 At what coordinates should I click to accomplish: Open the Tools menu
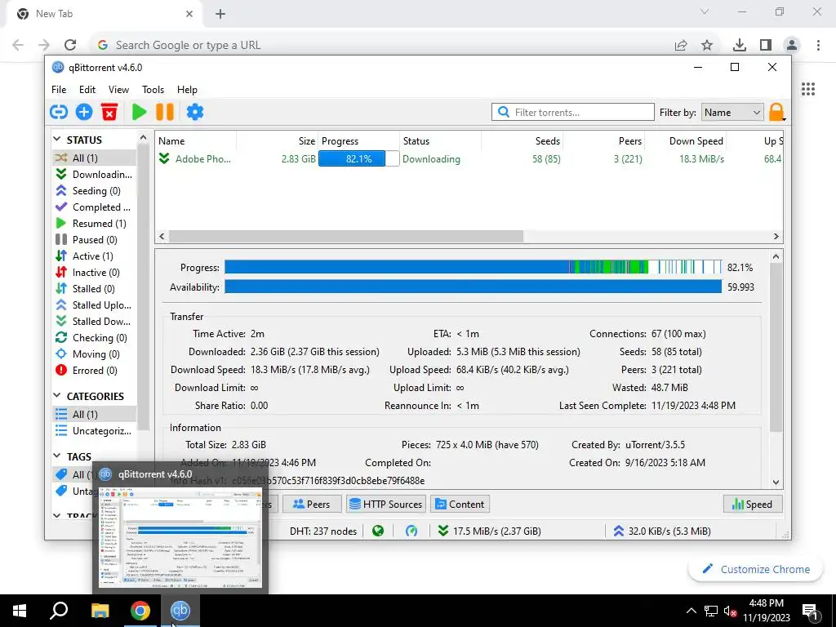pyautogui.click(x=153, y=90)
